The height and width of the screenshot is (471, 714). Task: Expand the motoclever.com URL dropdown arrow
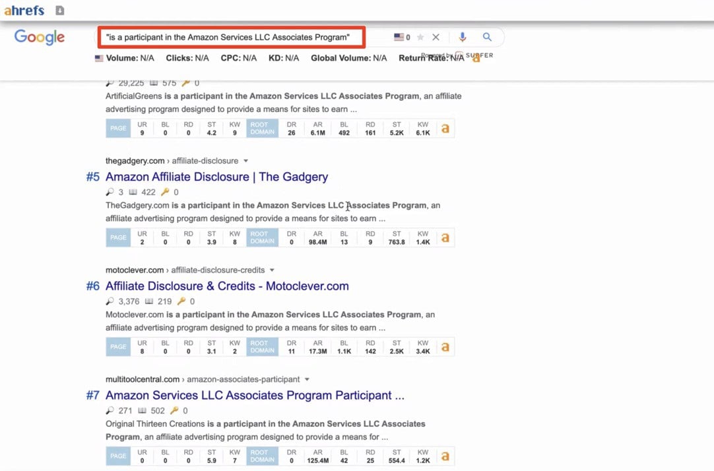[x=272, y=270]
